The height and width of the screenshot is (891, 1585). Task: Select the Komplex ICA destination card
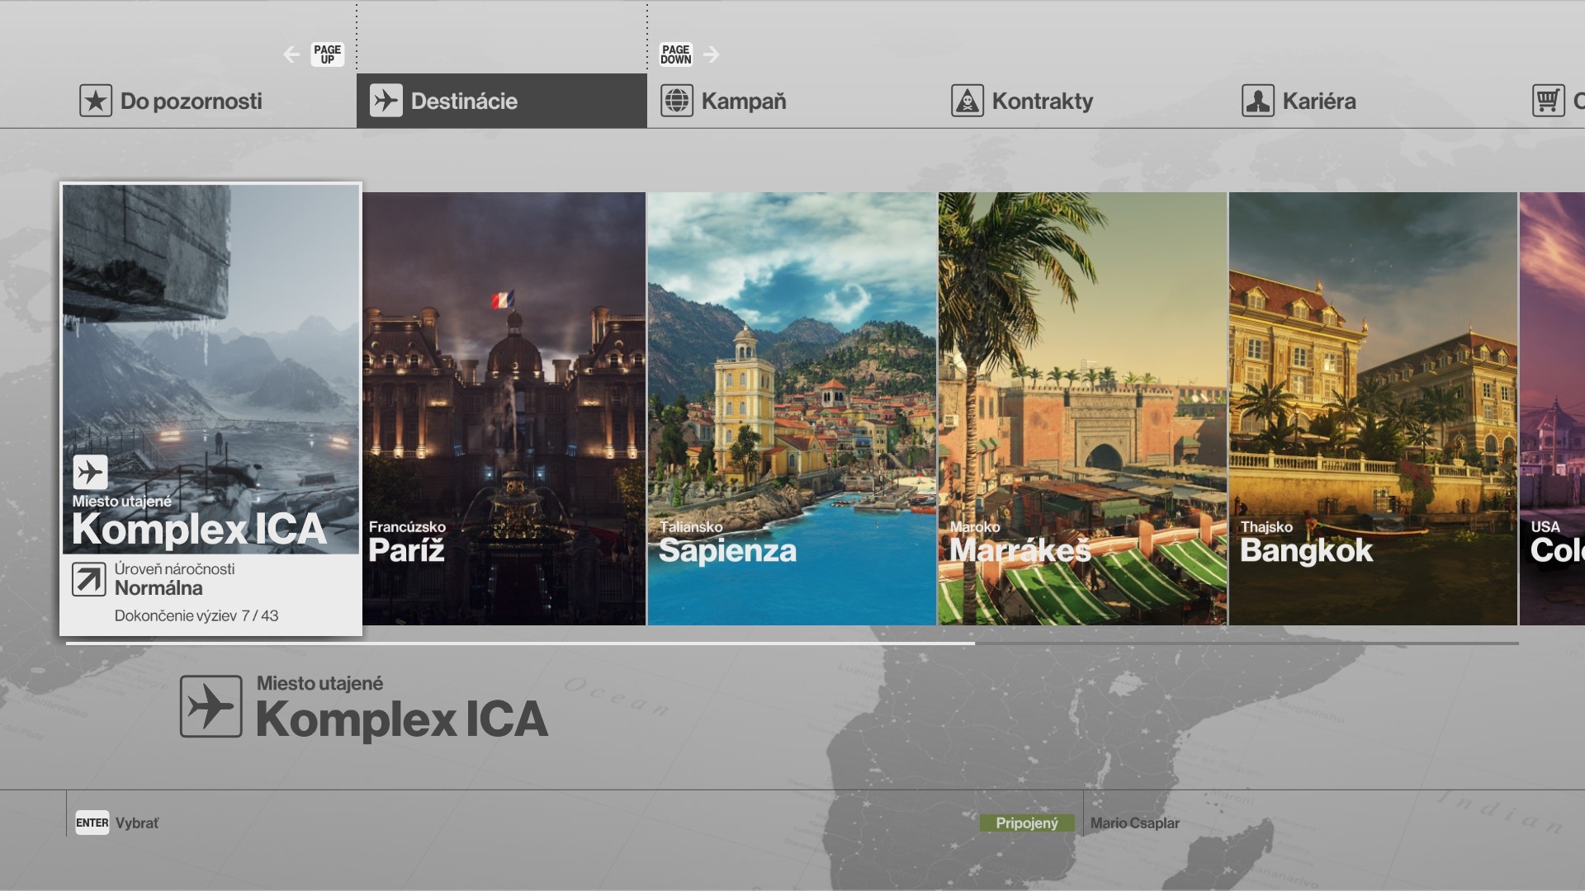[x=211, y=409]
